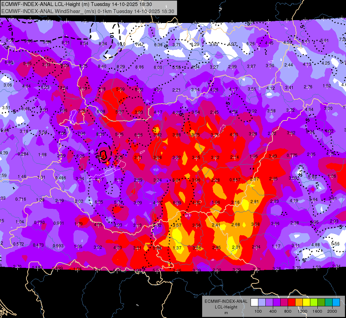Click the wind shear value "2.21"

[x=176, y=90]
